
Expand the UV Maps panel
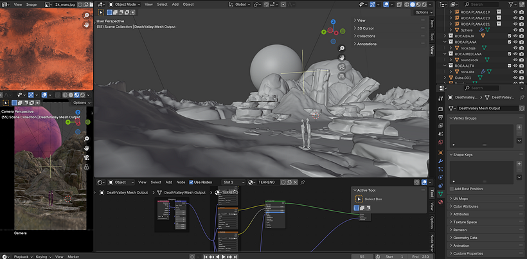pos(460,199)
